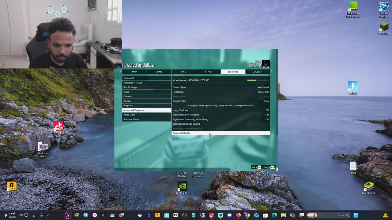Switch to the MAP tab
Viewport: 392px width, 220px height.
click(134, 72)
